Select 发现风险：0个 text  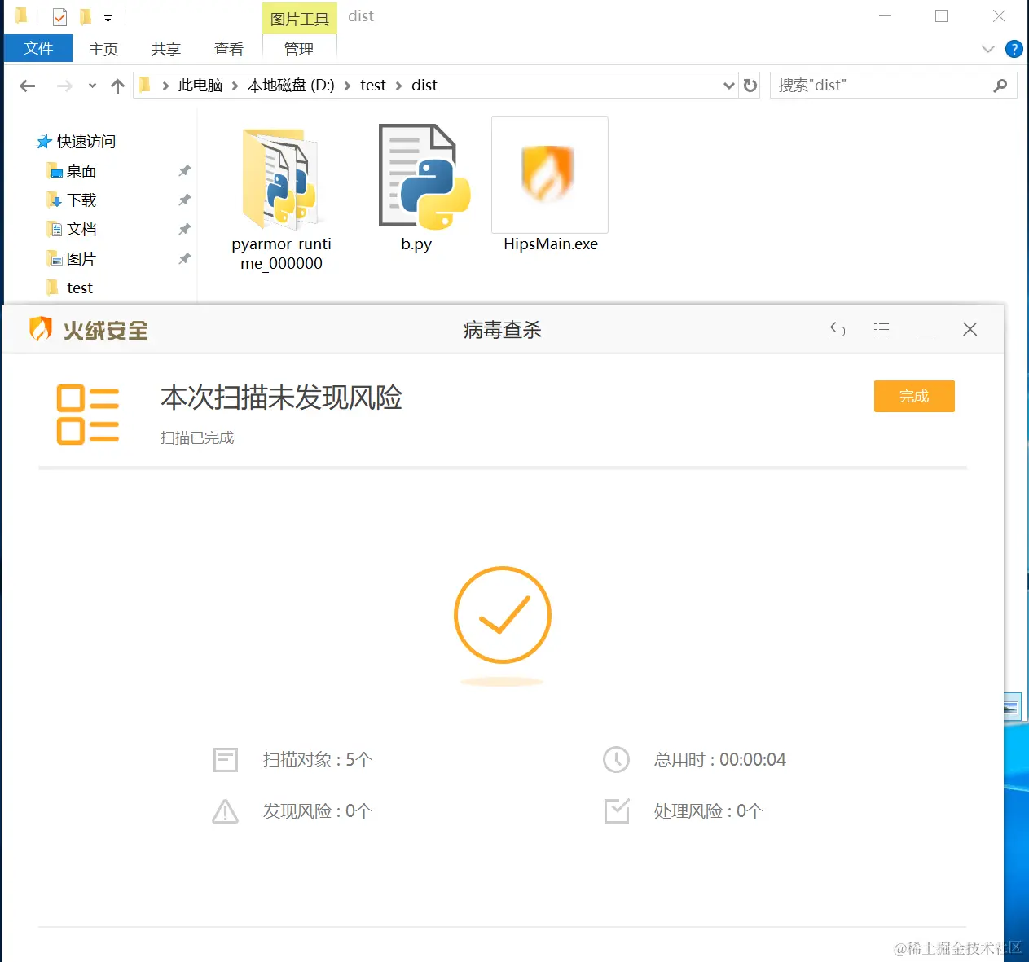coord(318,811)
